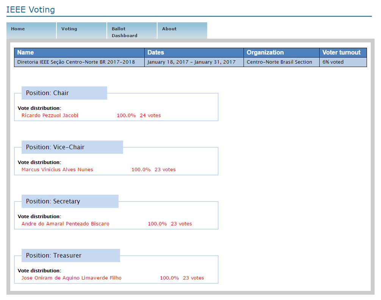This screenshot has width=381, height=300.
Task: Click the Dates column header
Action: [x=156, y=53]
